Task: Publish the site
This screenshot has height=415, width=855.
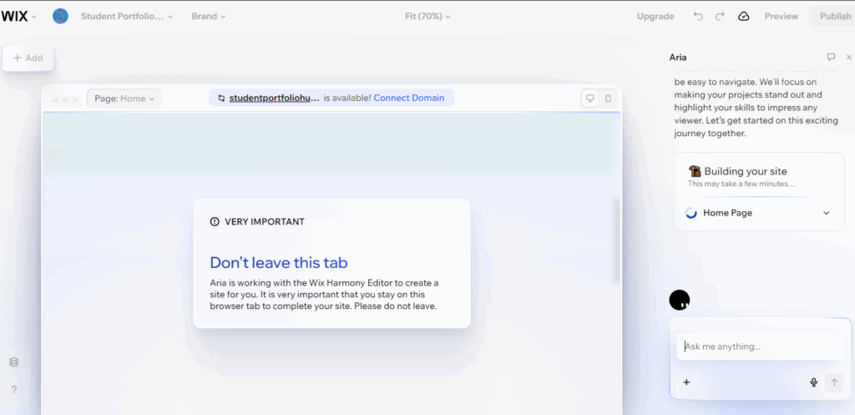Action: point(832,17)
